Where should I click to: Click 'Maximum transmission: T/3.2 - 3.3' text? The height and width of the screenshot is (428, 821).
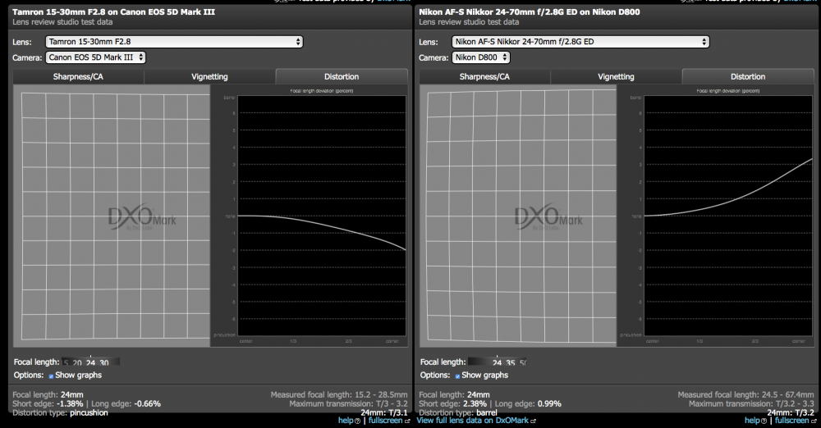751,404
